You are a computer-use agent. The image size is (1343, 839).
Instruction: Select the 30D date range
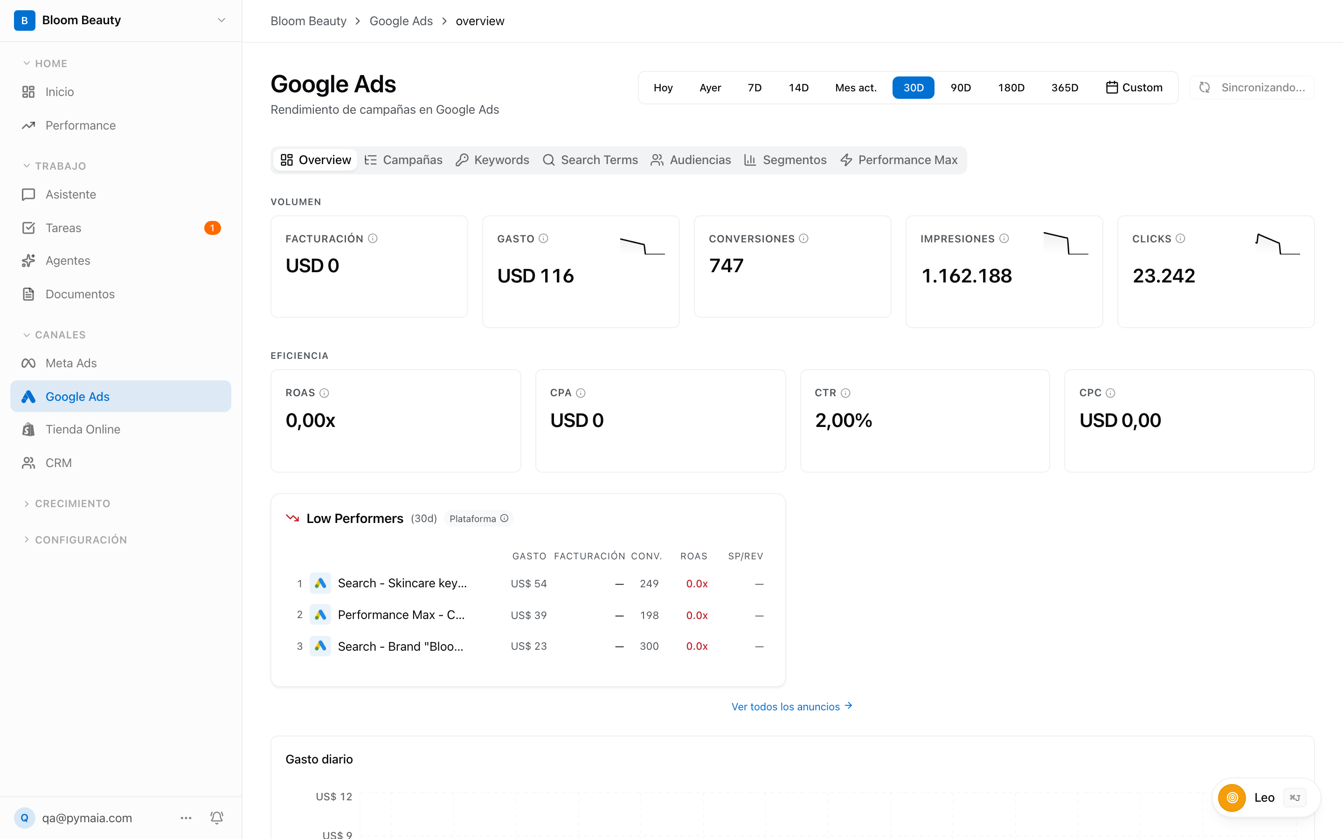(x=914, y=88)
